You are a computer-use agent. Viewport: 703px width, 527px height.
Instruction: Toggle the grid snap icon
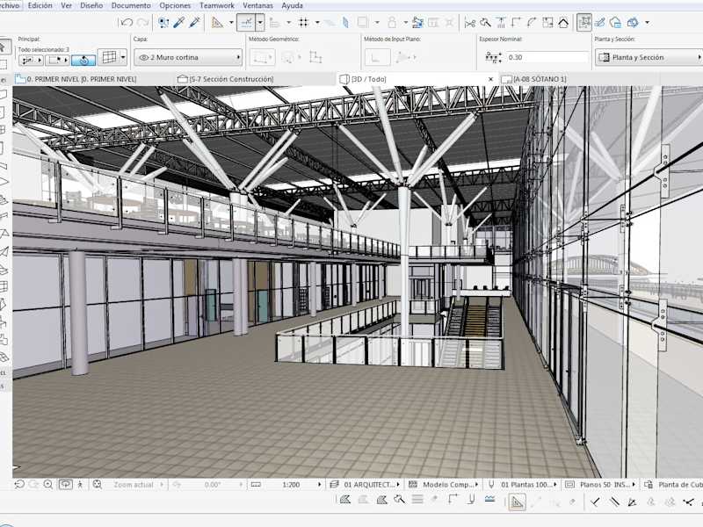(303, 23)
